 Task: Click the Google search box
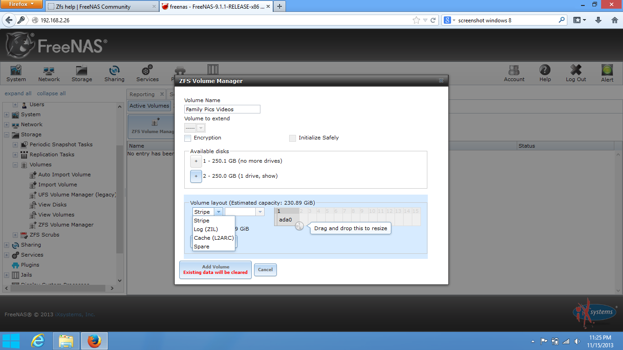click(505, 20)
